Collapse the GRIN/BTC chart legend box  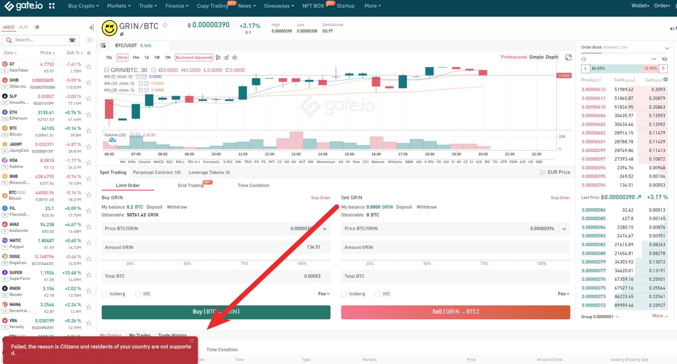[106, 70]
